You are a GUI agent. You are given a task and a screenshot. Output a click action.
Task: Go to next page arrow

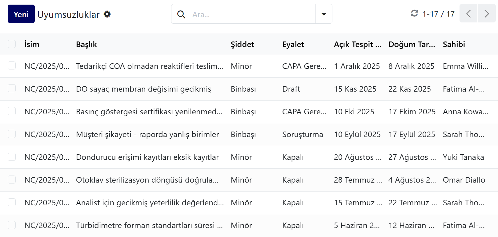pyautogui.click(x=487, y=14)
